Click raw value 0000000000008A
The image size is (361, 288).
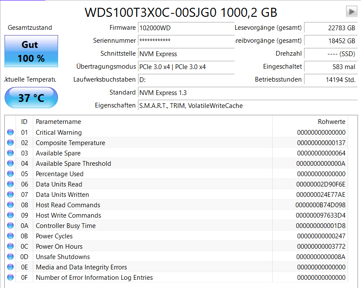(x=321, y=257)
